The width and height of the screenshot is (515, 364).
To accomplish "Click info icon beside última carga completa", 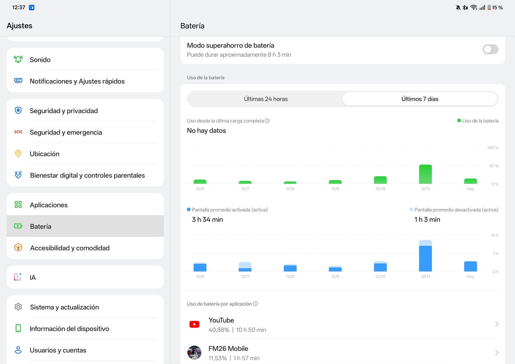I will pos(267,121).
